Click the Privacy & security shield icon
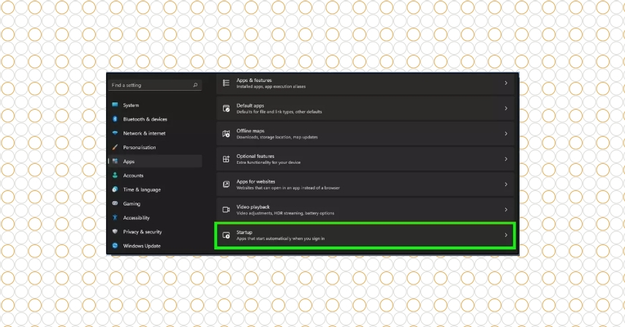The image size is (625, 327). 115,232
